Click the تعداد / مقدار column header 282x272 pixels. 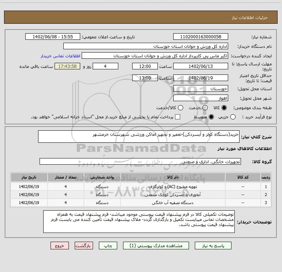point(66,177)
